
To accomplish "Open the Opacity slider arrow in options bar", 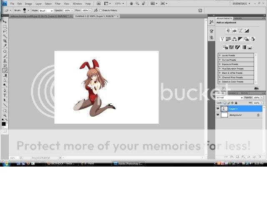I will 72,10.
